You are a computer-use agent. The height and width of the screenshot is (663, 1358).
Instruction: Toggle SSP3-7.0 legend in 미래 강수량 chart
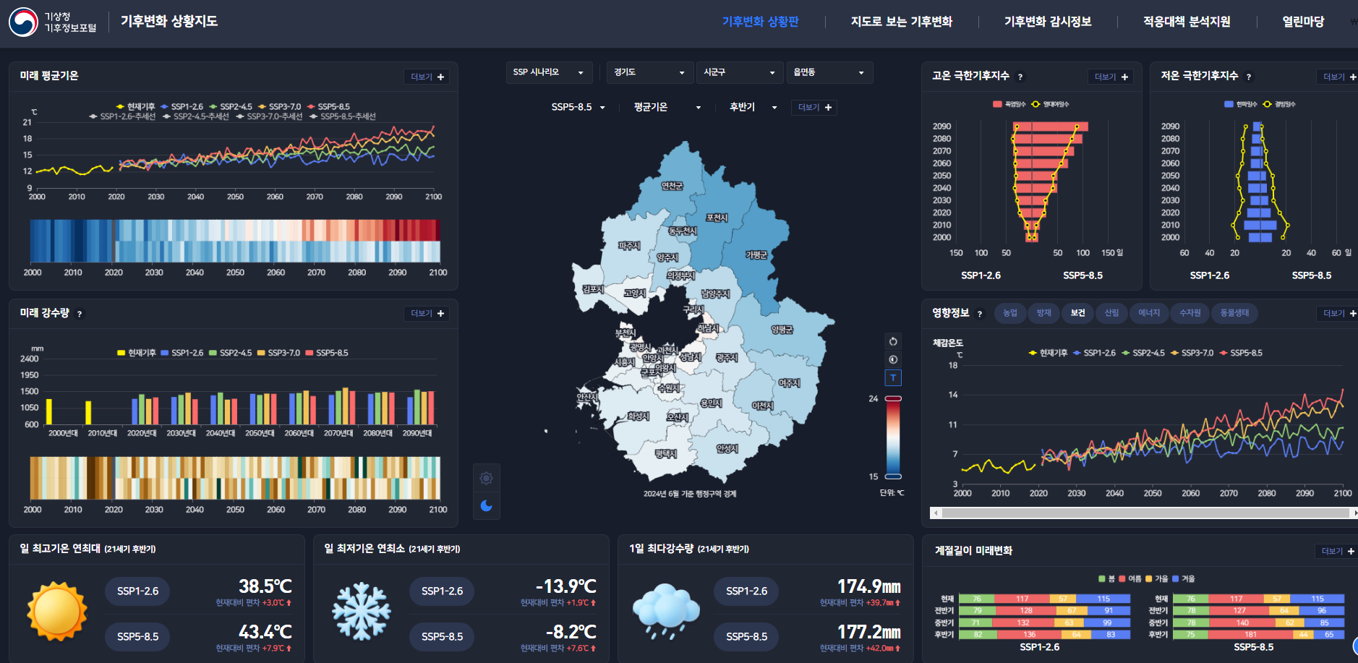click(278, 353)
